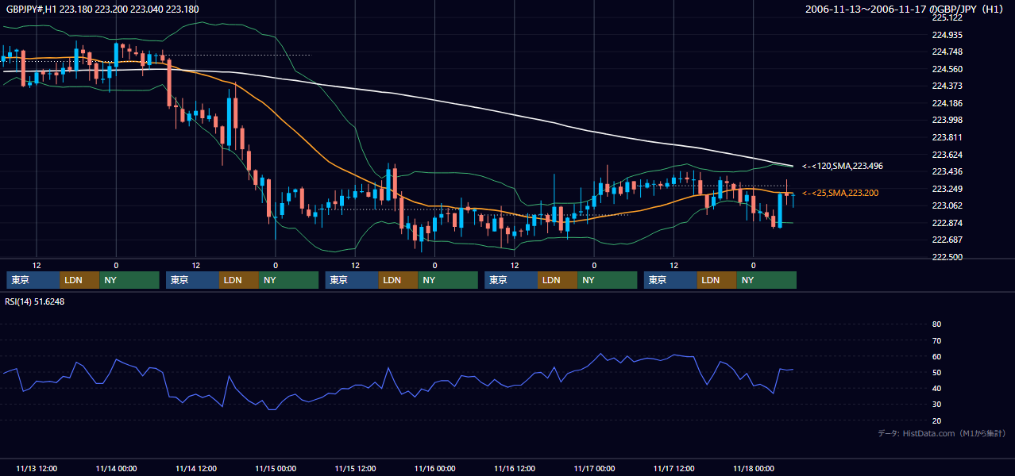Click the 224.373 price axis label
The image size is (1015, 476).
pyautogui.click(x=947, y=86)
